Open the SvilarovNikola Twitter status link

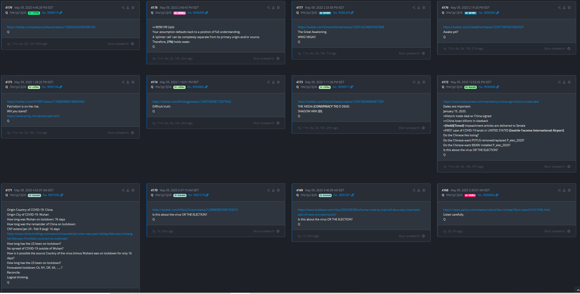(x=341, y=27)
